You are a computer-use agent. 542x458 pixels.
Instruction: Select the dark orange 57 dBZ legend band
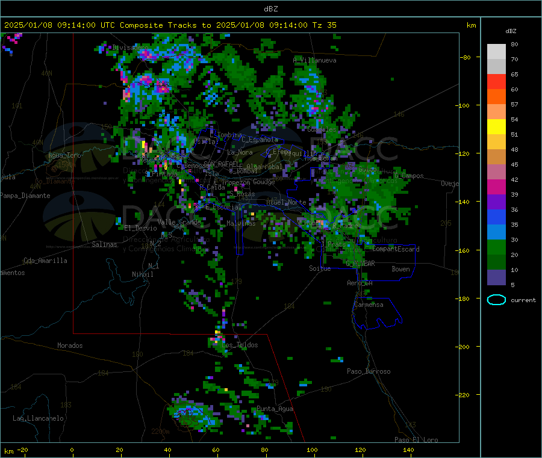(x=496, y=97)
